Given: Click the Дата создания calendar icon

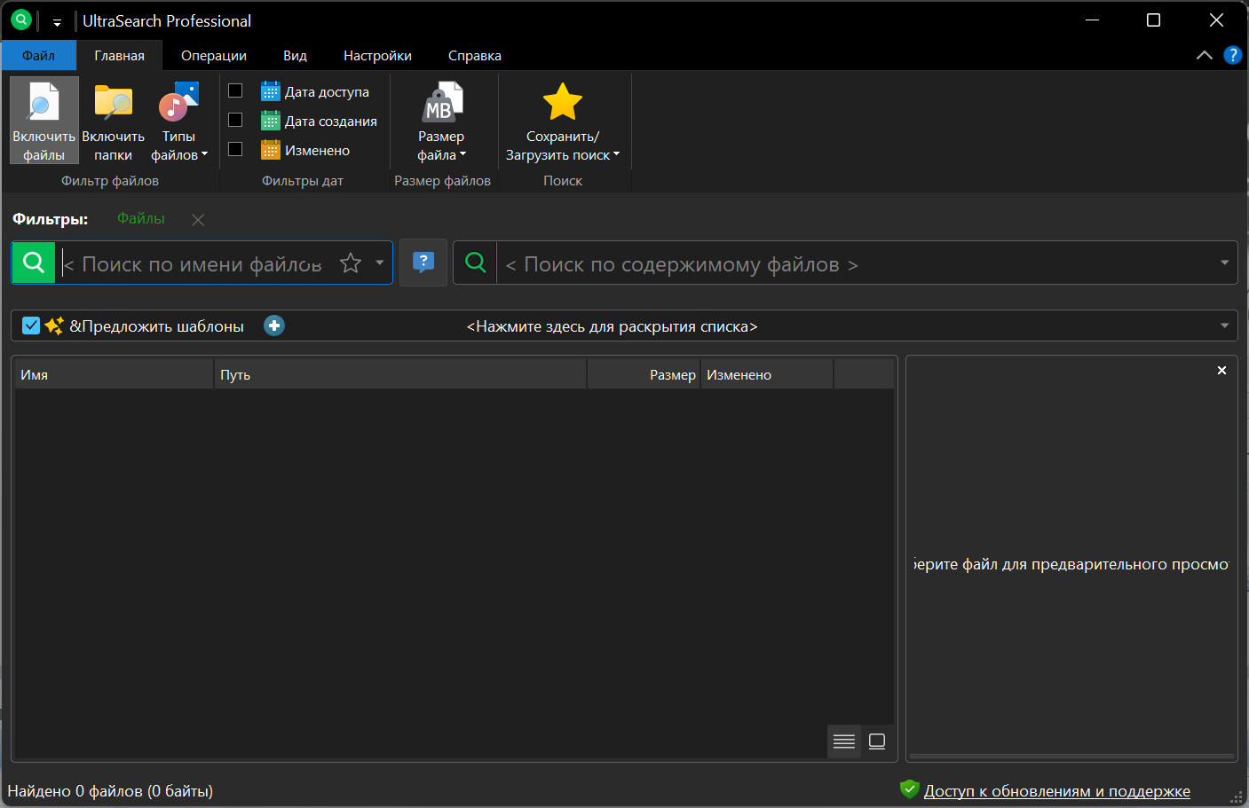Looking at the screenshot, I should [271, 121].
